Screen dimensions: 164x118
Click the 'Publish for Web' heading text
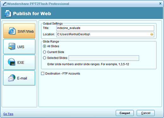32,13
